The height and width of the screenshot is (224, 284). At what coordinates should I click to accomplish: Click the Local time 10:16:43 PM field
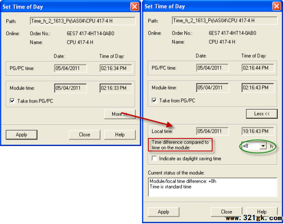click(x=258, y=131)
